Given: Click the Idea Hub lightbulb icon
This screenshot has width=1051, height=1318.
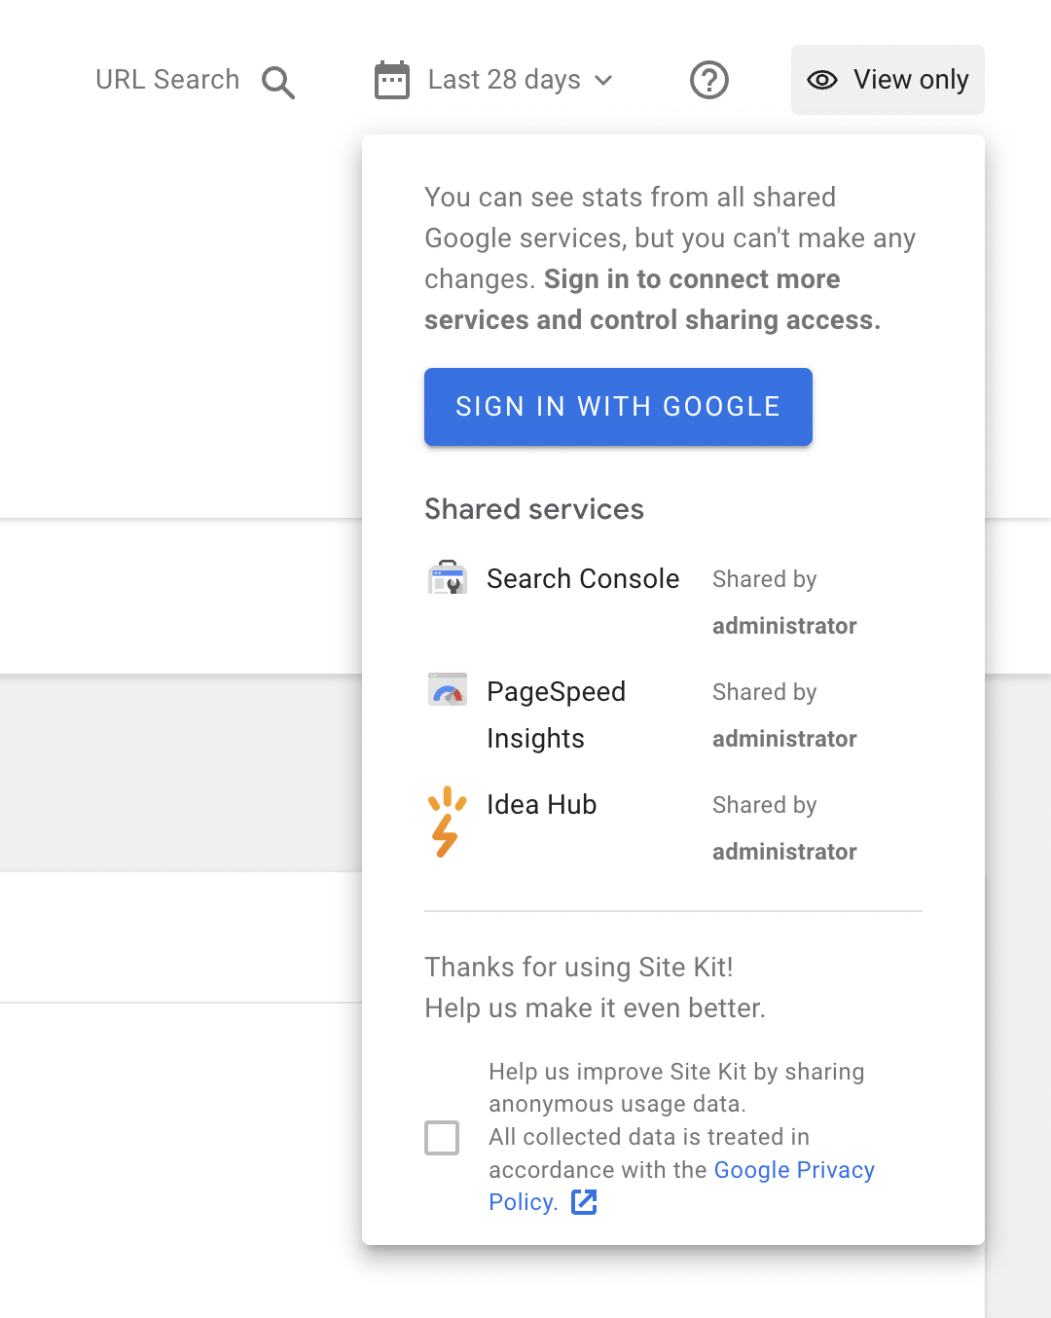Looking at the screenshot, I should pos(447,822).
